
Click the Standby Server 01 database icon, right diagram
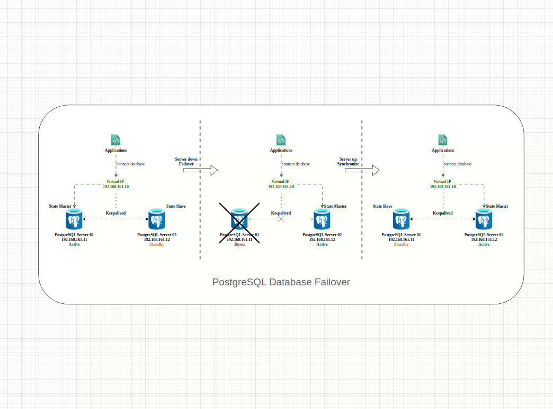402,219
